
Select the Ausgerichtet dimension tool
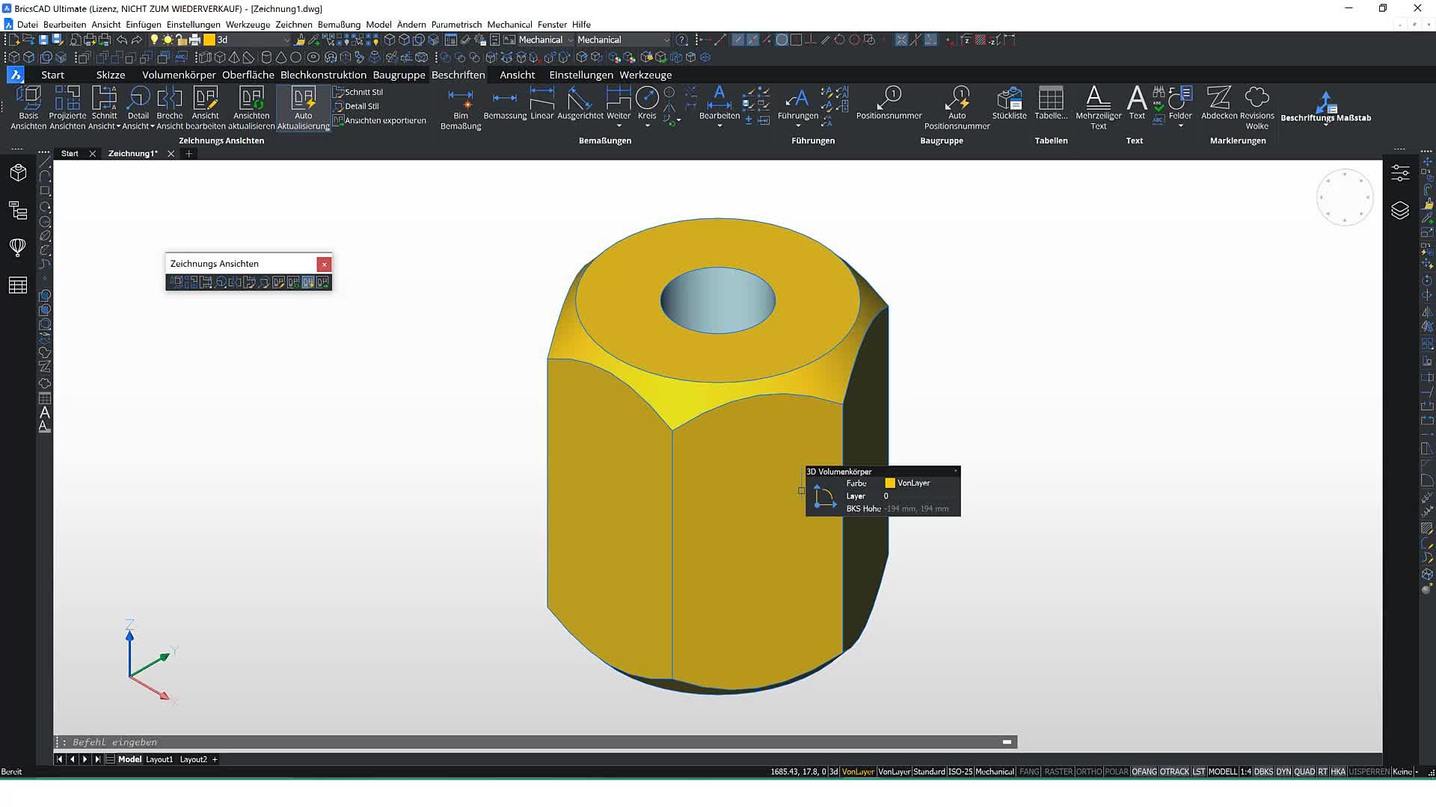click(580, 104)
